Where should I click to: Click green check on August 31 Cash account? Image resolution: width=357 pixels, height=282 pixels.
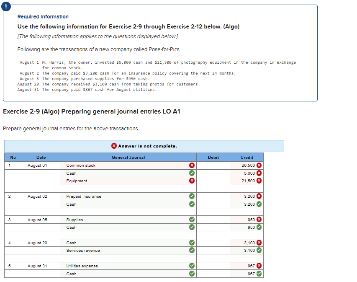(192, 274)
